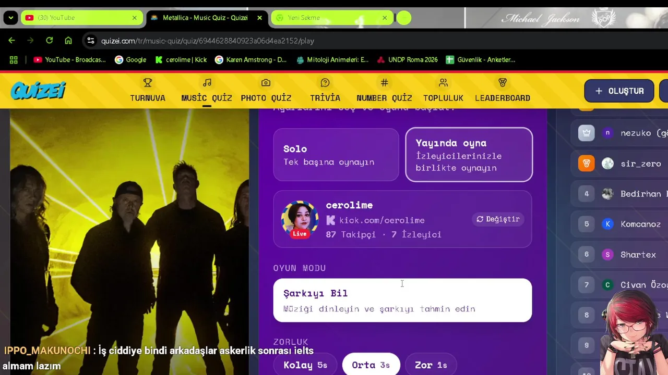The width and height of the screenshot is (668, 375).
Task: Click the Değiştir change channel button
Action: click(x=498, y=219)
